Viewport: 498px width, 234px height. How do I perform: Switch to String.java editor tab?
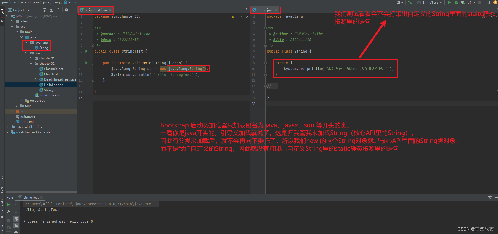click(x=265, y=10)
